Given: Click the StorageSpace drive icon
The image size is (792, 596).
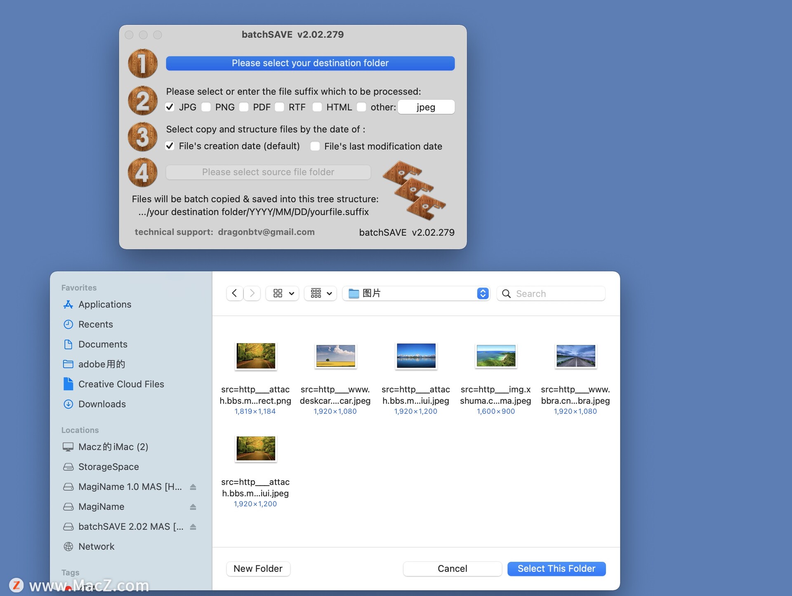Looking at the screenshot, I should point(68,466).
